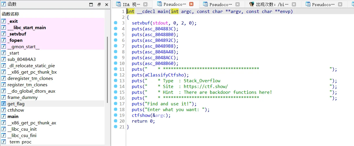The width and height of the screenshot is (354, 146).
Task: Switch to the IDA 视图 tab
Action: click(x=129, y=4)
